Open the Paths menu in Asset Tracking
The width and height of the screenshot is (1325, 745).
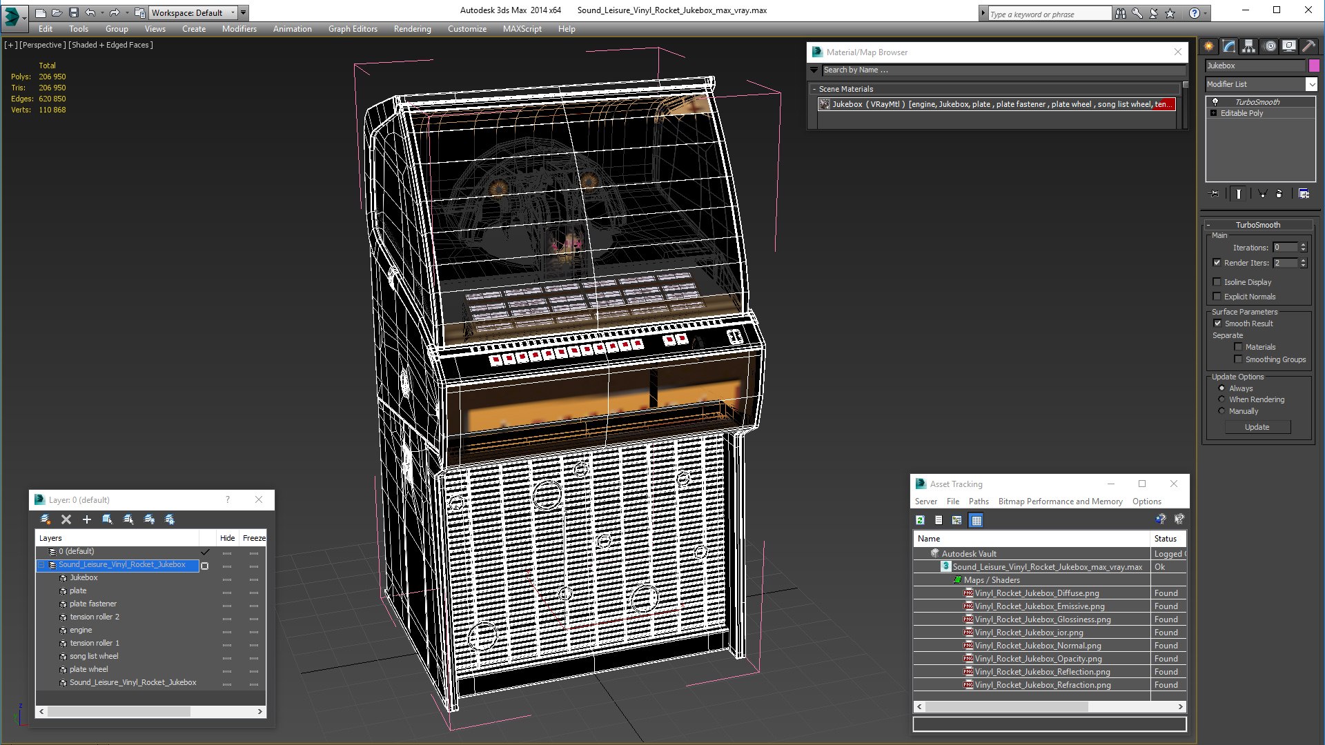(978, 501)
